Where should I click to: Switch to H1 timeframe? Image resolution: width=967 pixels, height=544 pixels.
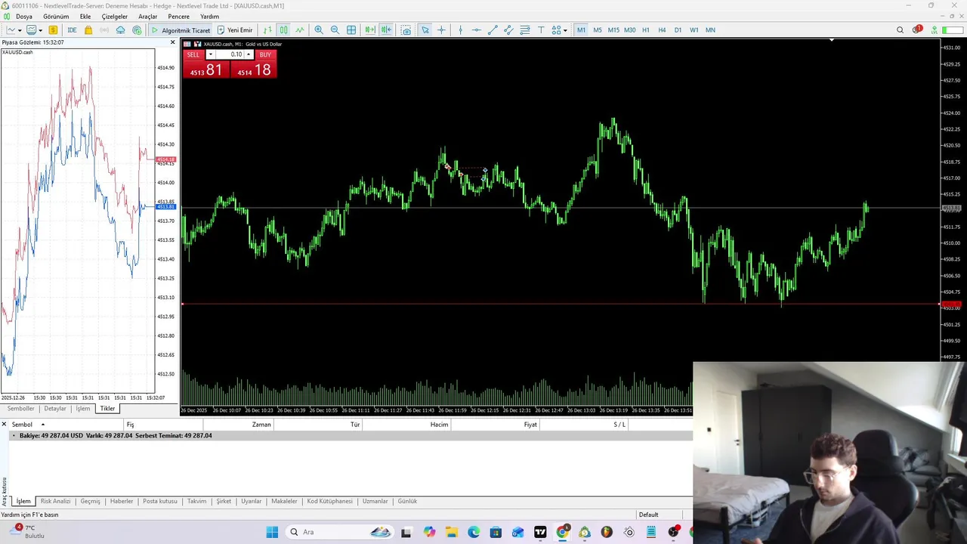pos(645,30)
